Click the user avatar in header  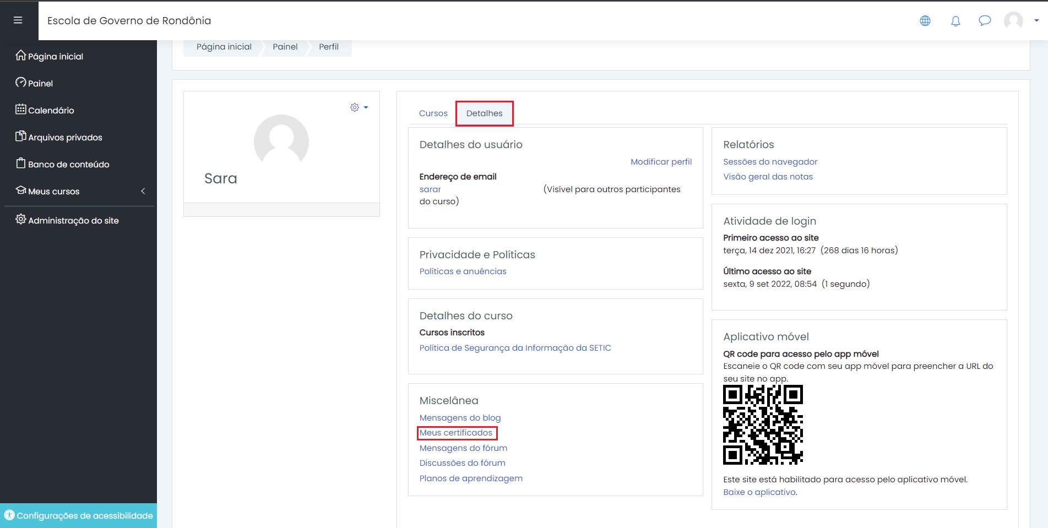click(1013, 20)
